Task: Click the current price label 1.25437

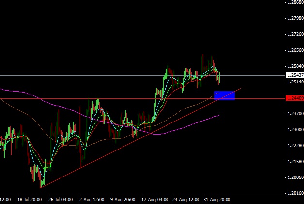Action: click(x=295, y=75)
